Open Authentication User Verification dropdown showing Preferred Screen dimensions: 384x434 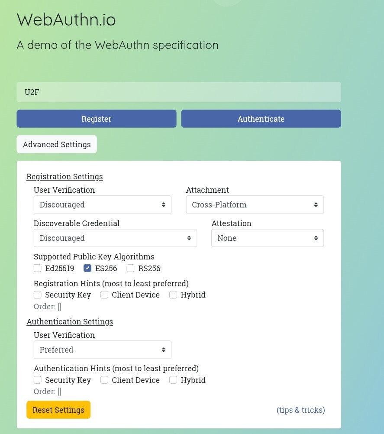click(x=102, y=350)
